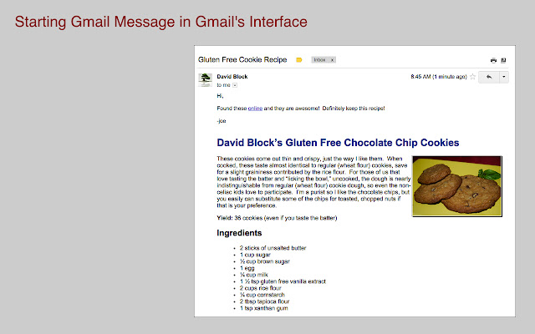The width and height of the screenshot is (535, 334).
Task: Open the more options dropdown beside Reply
Action: click(504, 77)
